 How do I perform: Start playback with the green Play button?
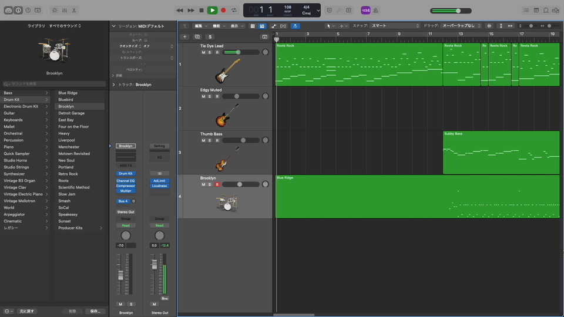(212, 11)
